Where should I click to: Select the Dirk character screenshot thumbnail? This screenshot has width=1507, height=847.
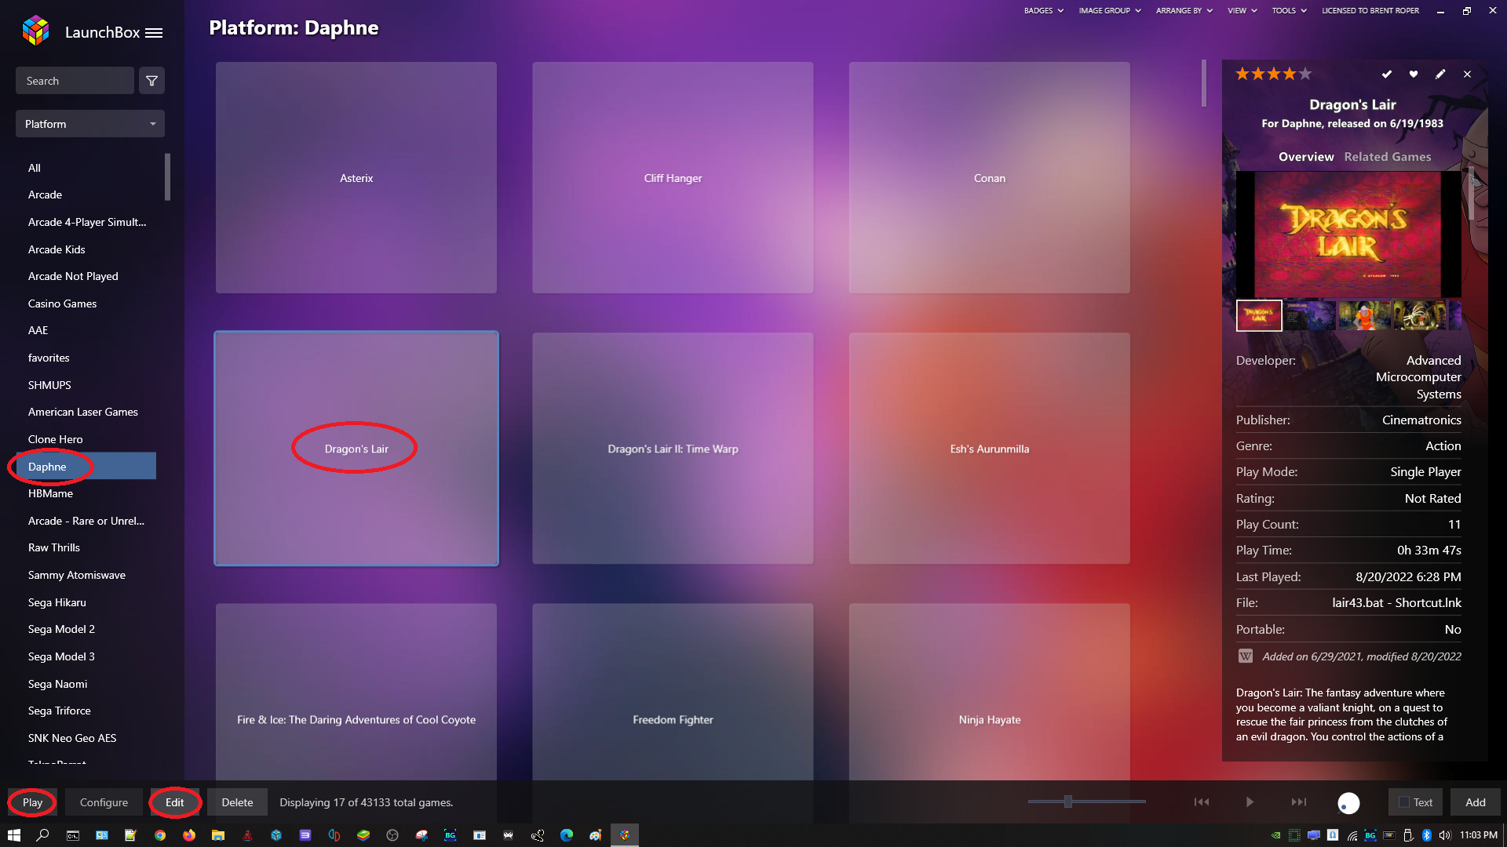1364,315
